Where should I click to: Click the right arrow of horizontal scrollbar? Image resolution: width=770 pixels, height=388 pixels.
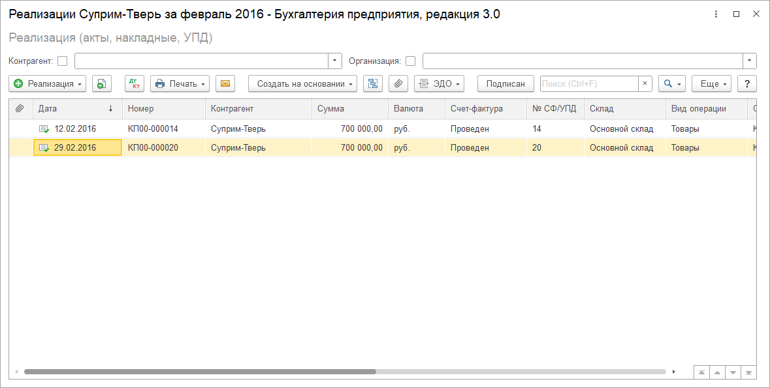coord(674,372)
